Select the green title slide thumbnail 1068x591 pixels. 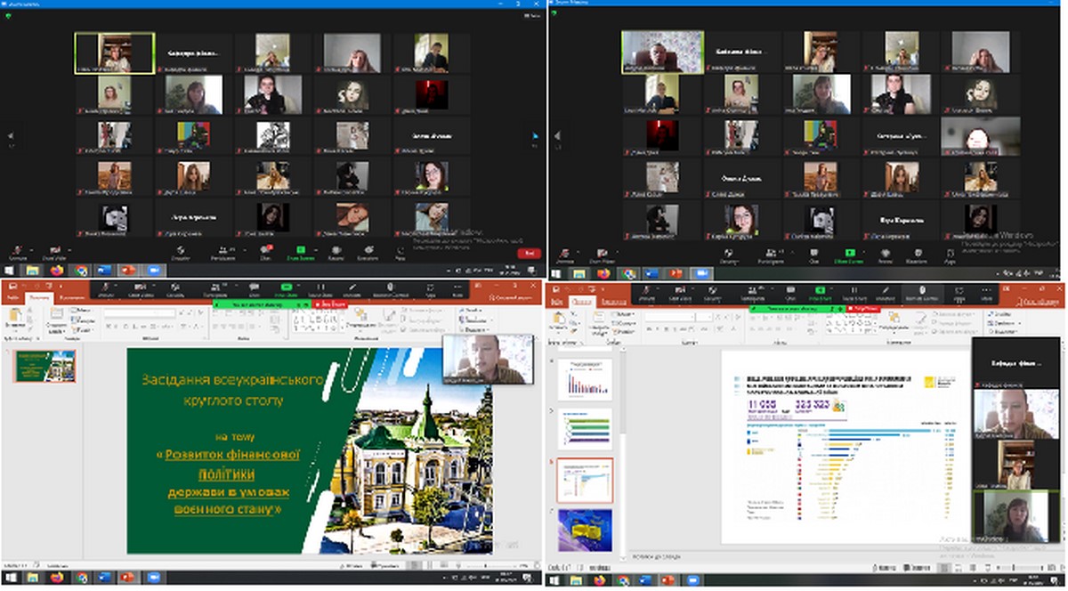point(44,366)
